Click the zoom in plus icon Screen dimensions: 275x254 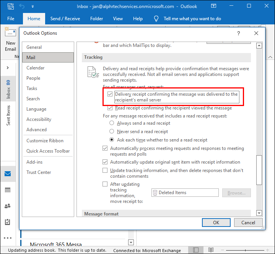click(267, 250)
